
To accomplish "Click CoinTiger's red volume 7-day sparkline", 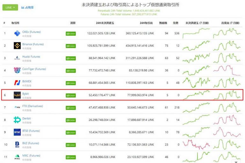I will 227,70.
